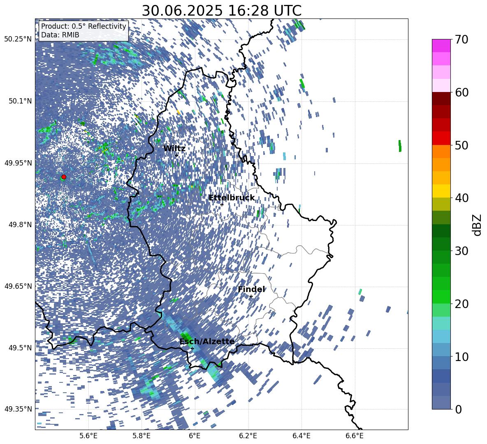This screenshot has width=487, height=444.
Task: Click the title '30.06.2025 16:28 UTC'
Action: [x=221, y=11]
